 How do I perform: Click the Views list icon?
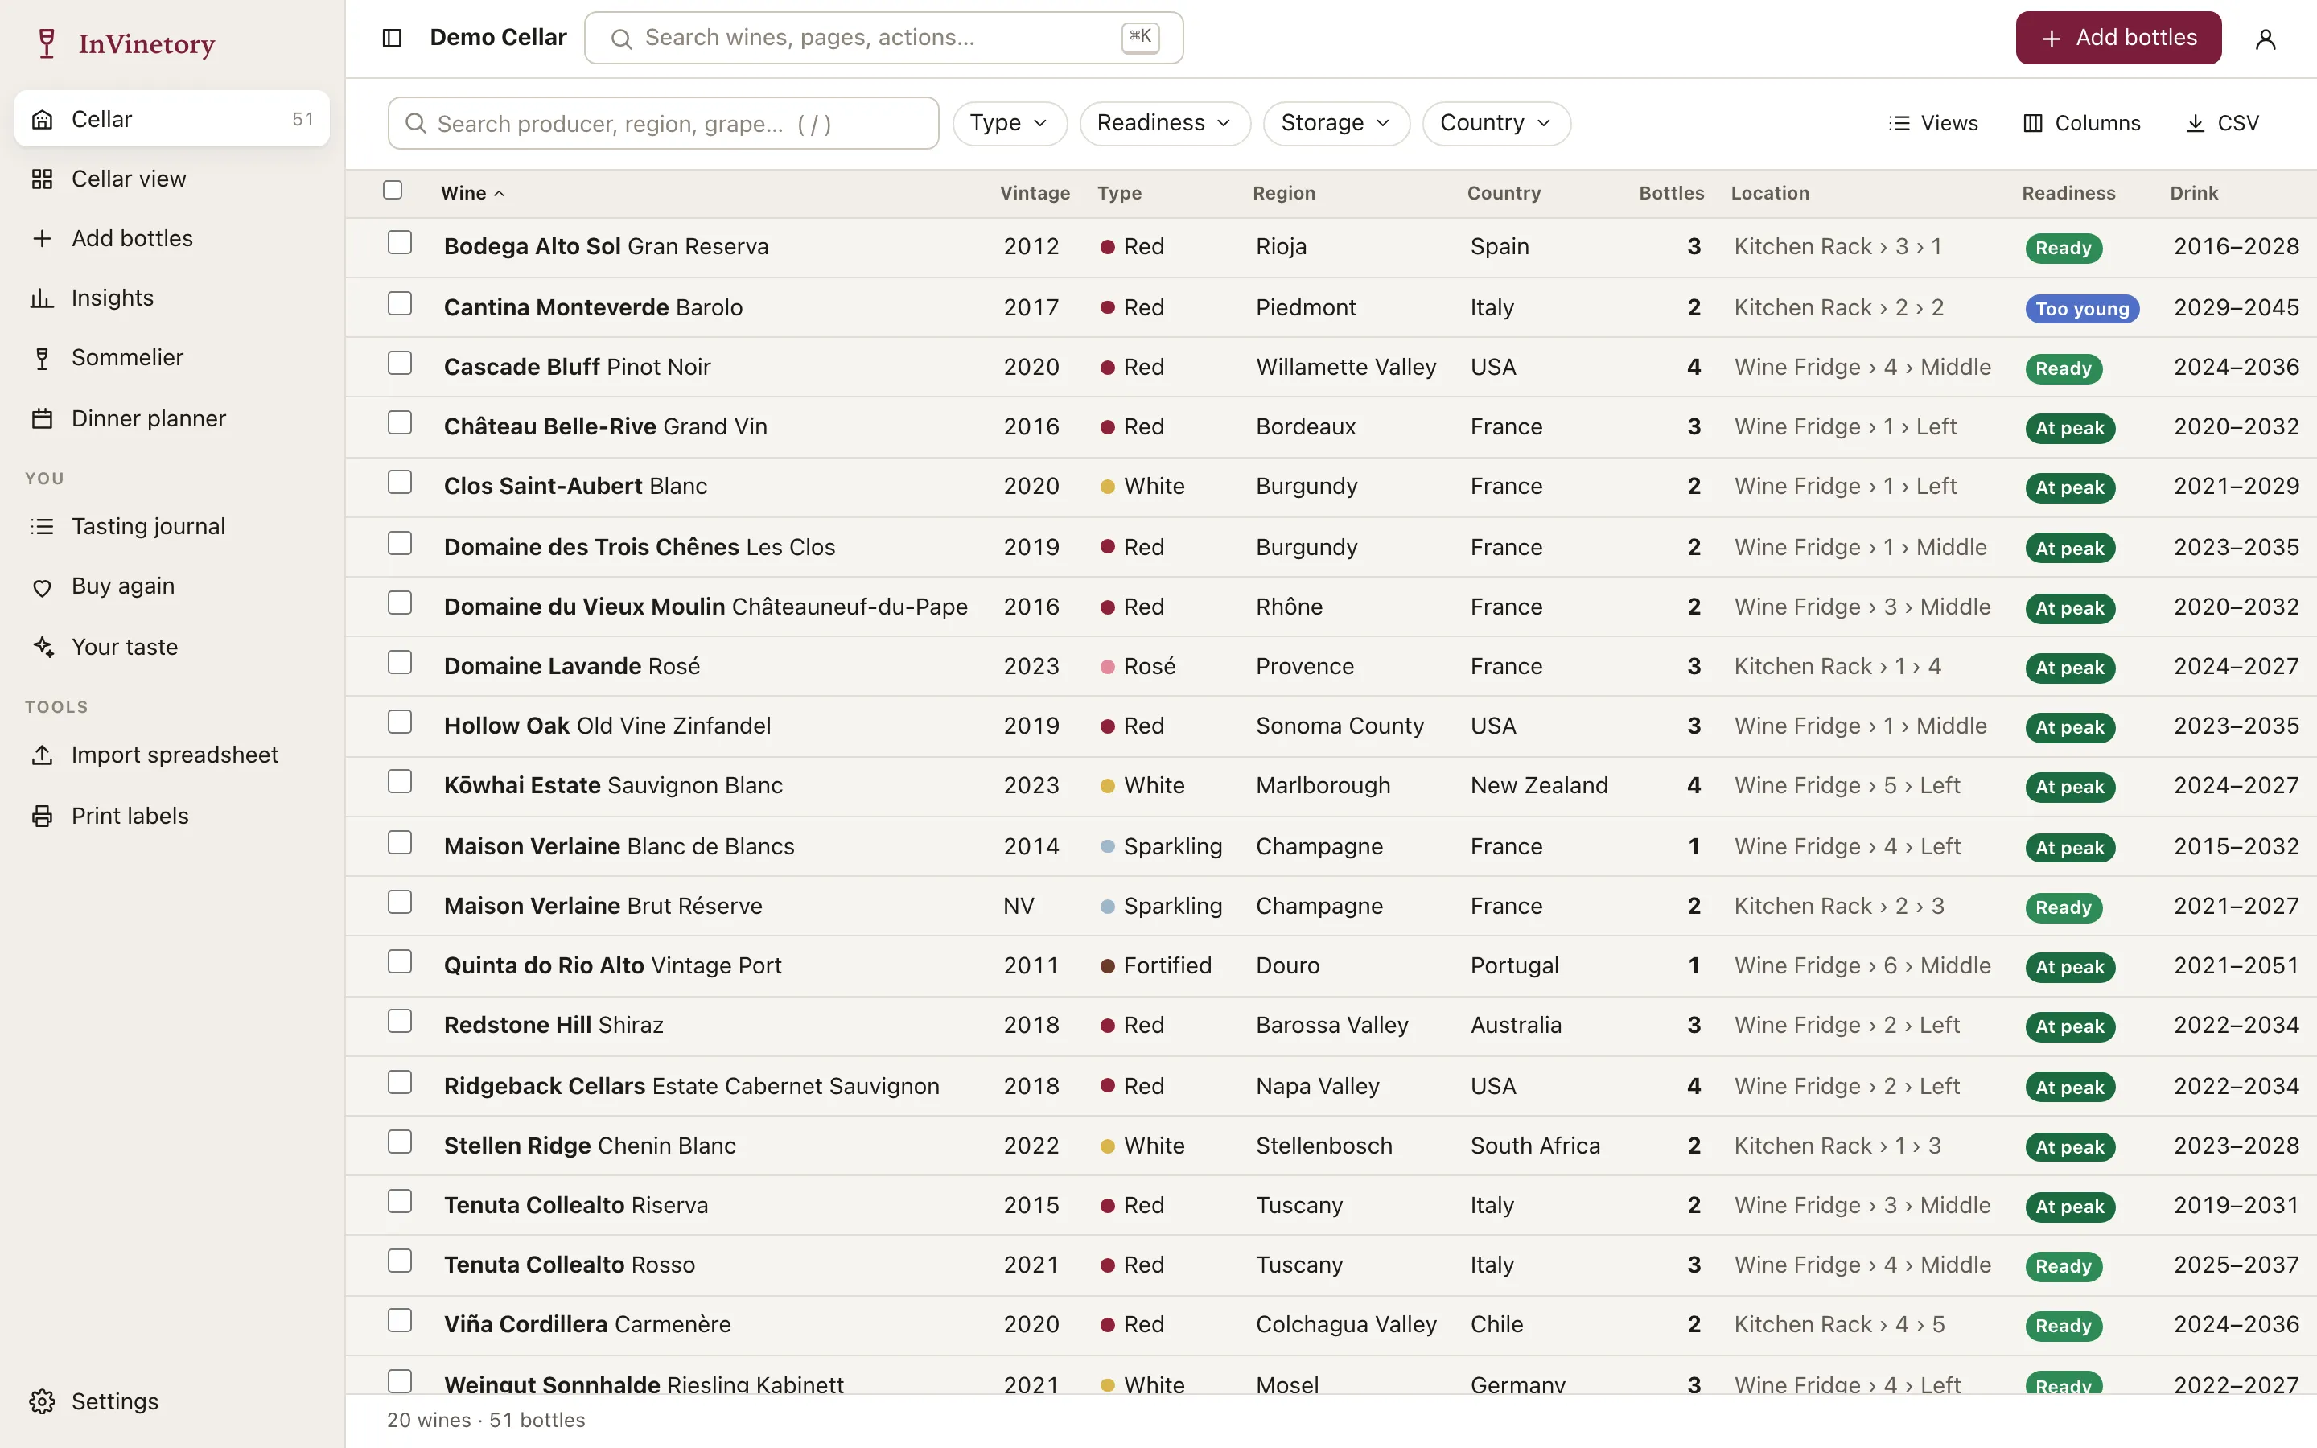[x=1899, y=124]
